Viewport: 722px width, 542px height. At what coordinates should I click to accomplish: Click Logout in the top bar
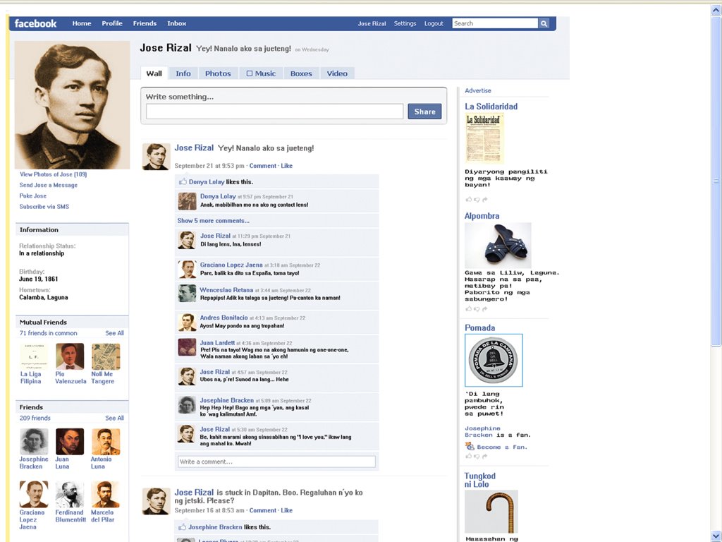point(434,23)
